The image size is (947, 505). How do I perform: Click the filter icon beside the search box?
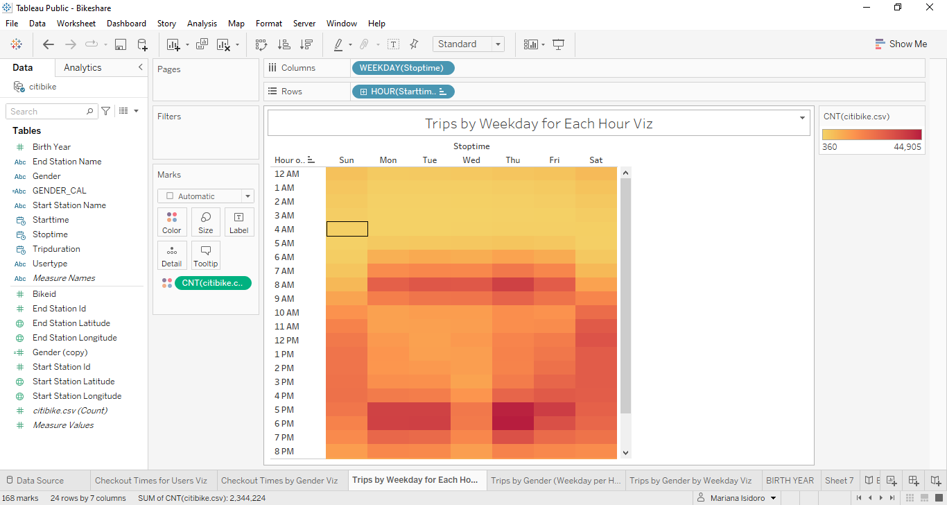pyautogui.click(x=106, y=111)
